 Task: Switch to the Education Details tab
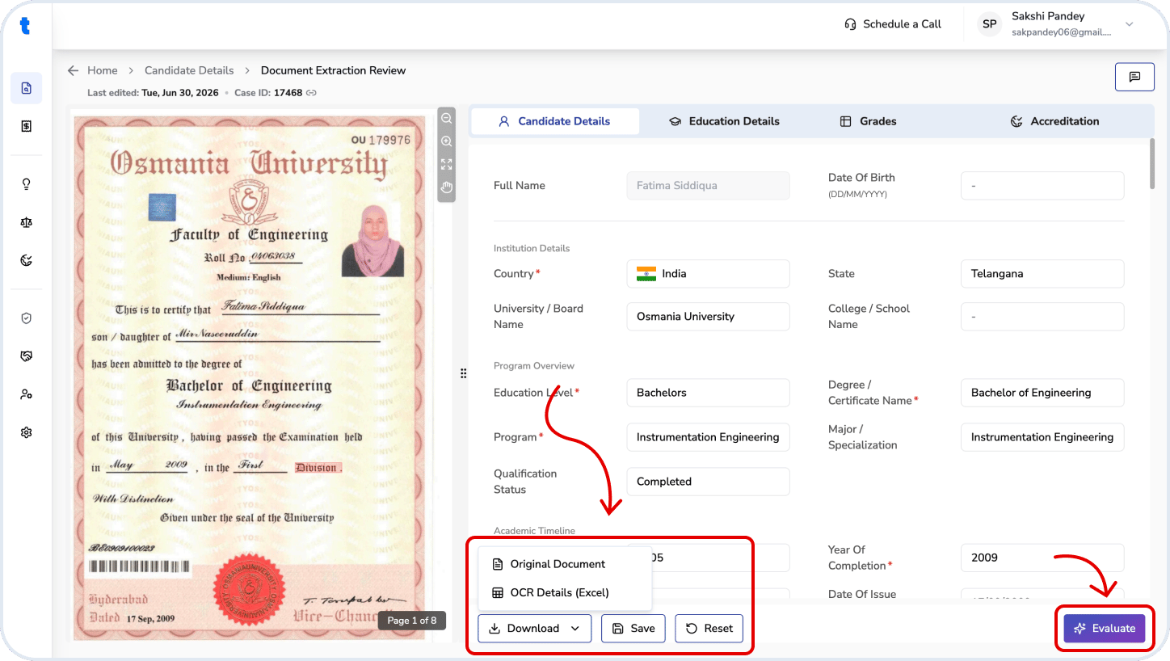click(724, 121)
